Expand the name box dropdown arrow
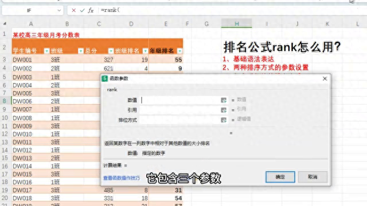Image resolution: width=367 pixels, height=206 pixels. click(x=59, y=10)
